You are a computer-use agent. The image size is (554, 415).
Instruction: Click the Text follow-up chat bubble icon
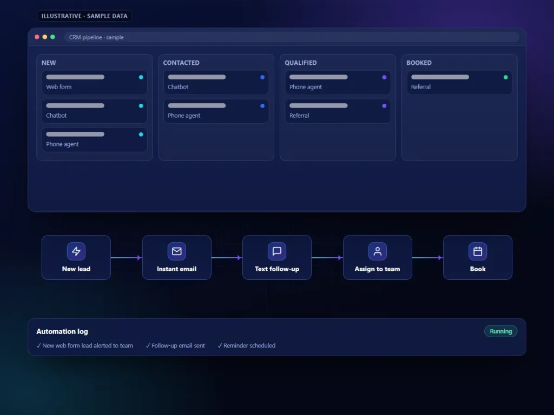click(277, 251)
